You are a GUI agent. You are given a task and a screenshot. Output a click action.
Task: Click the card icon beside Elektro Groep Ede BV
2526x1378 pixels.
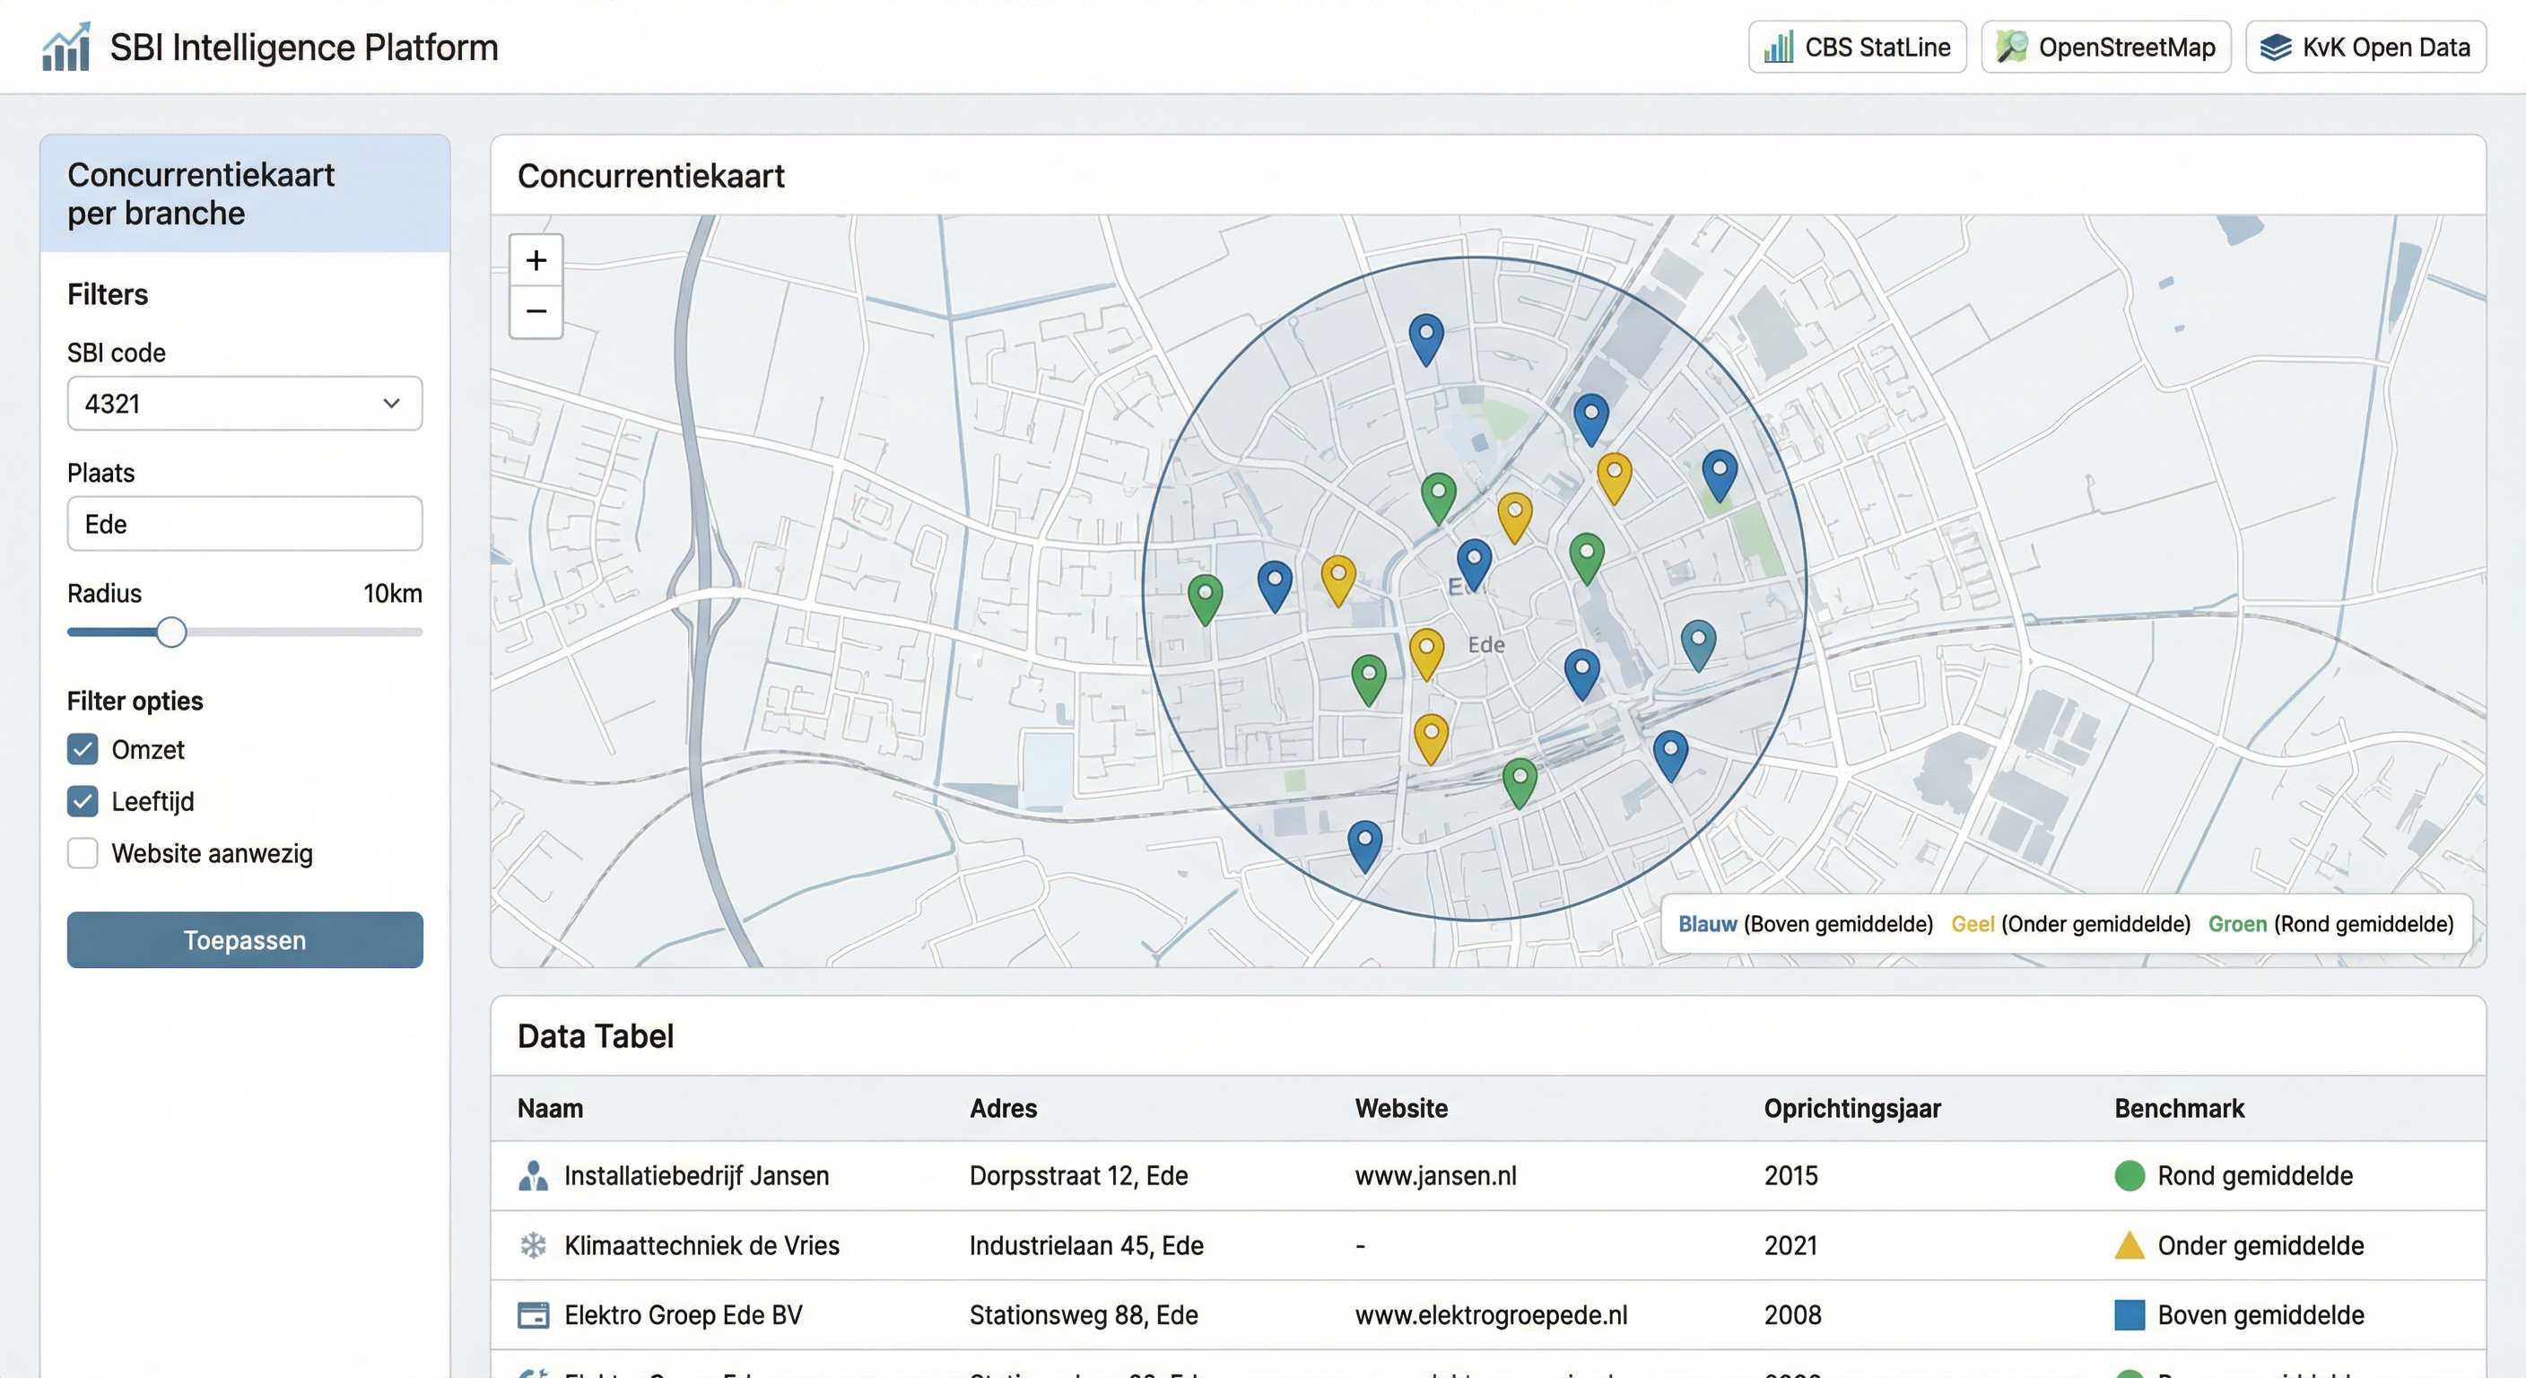[533, 1314]
